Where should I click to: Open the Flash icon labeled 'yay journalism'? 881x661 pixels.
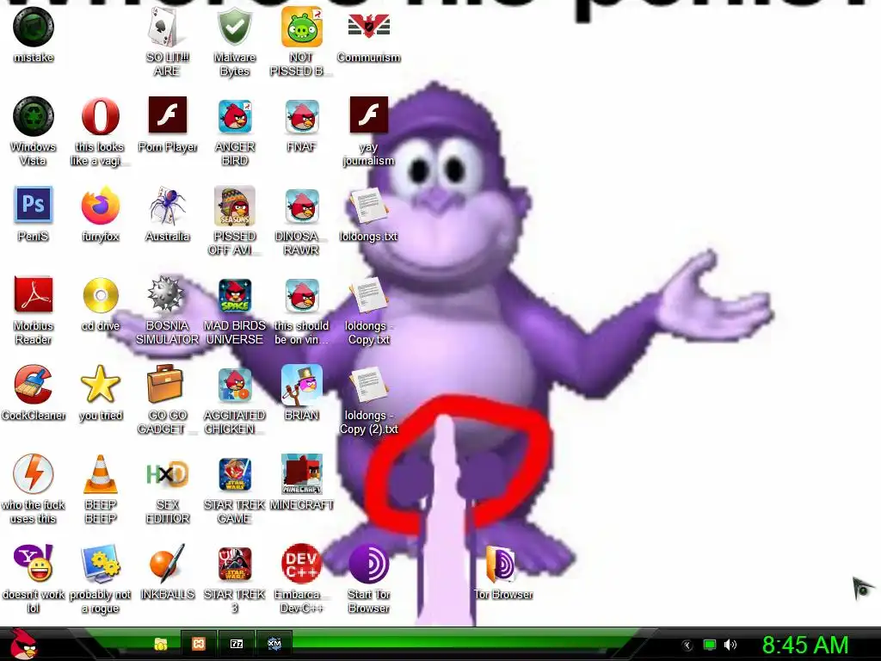pos(368,115)
